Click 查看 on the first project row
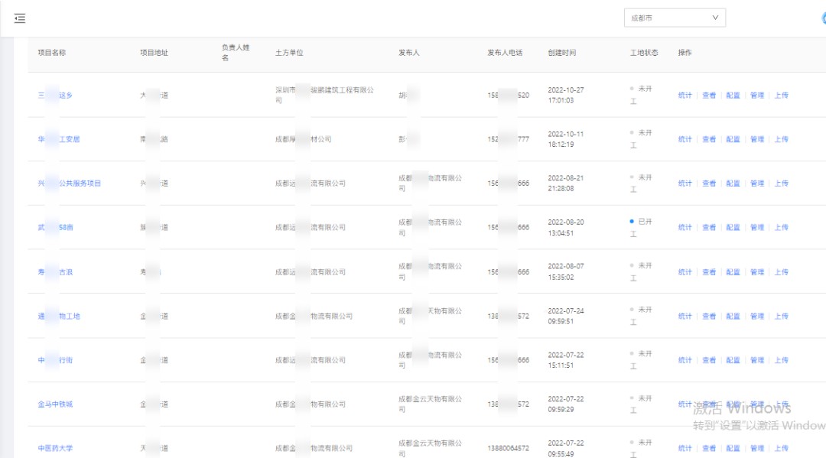This screenshot has width=826, height=458. click(x=708, y=95)
